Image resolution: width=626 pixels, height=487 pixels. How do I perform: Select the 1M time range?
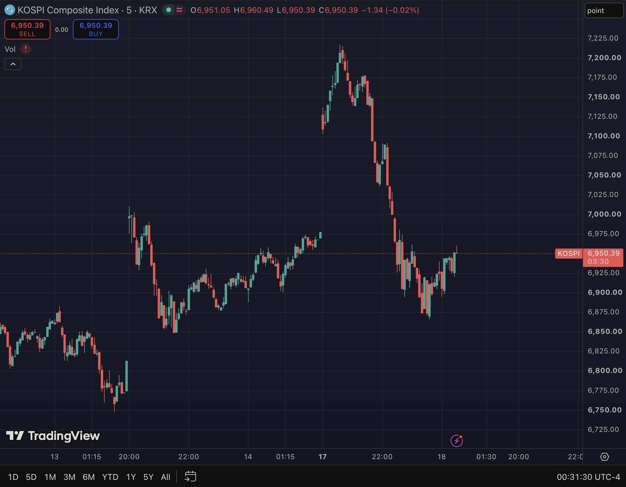point(50,477)
